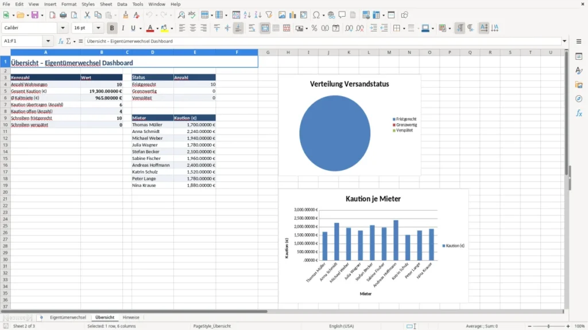Insert a chart via toolbar icon
This screenshot has height=330, width=588.
tap(292, 15)
